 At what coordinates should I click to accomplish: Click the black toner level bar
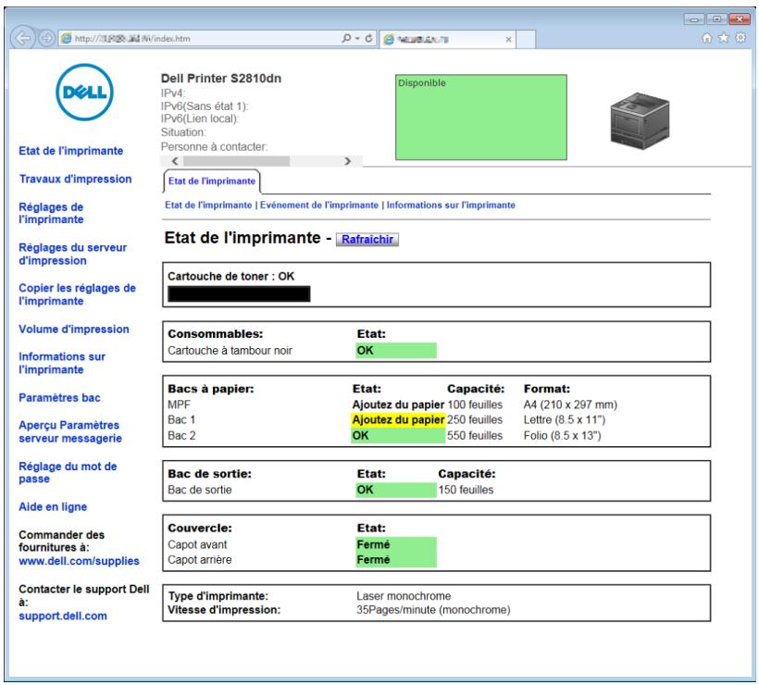(x=239, y=293)
